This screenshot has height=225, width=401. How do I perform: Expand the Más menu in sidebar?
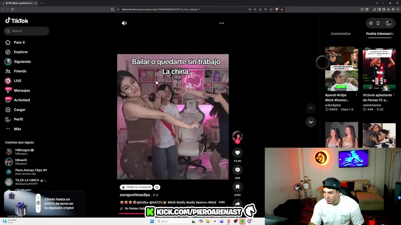pos(13,129)
